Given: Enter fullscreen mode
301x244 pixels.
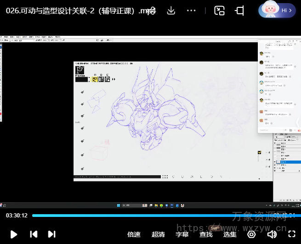Looking at the screenshot, I should click(x=291, y=234).
